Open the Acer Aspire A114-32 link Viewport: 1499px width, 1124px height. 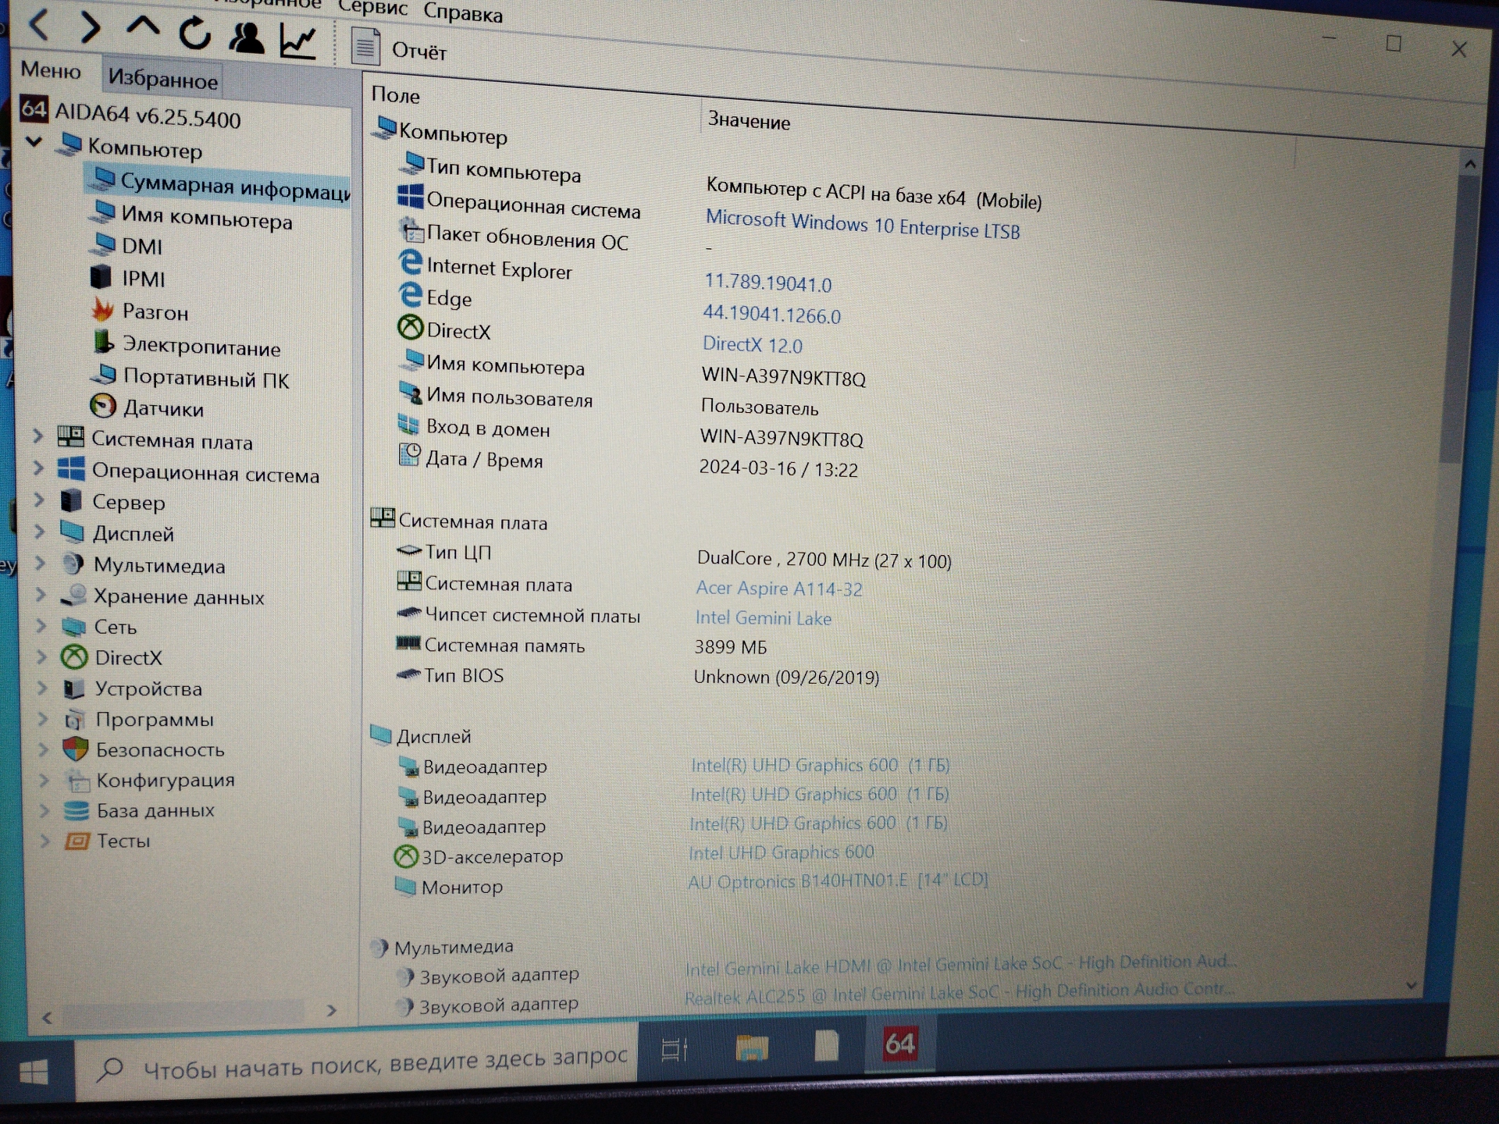click(x=779, y=589)
